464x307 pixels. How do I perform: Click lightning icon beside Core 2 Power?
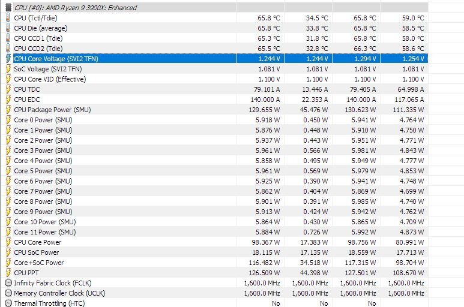8,140
